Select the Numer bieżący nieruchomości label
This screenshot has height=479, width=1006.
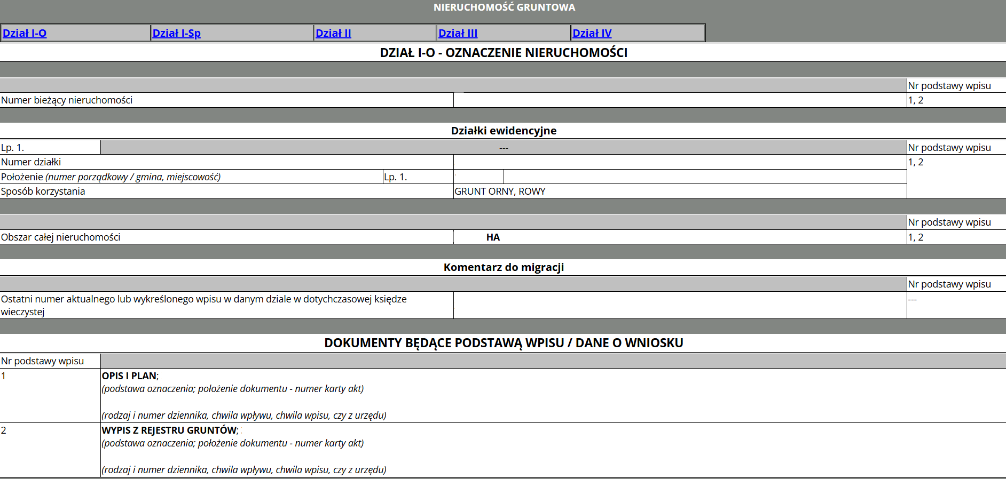pyautogui.click(x=67, y=100)
